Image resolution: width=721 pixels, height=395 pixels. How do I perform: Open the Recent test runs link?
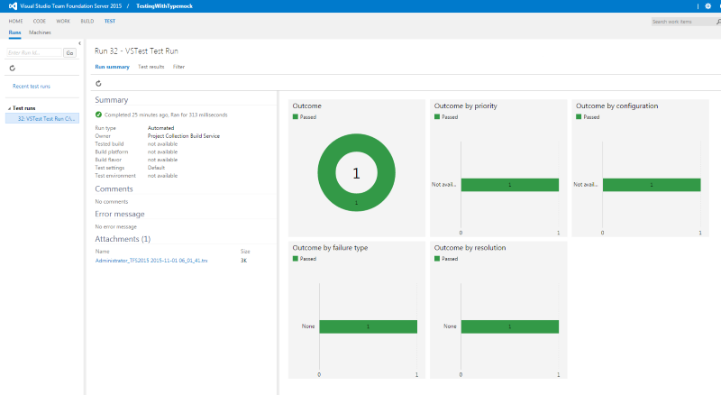click(x=32, y=87)
